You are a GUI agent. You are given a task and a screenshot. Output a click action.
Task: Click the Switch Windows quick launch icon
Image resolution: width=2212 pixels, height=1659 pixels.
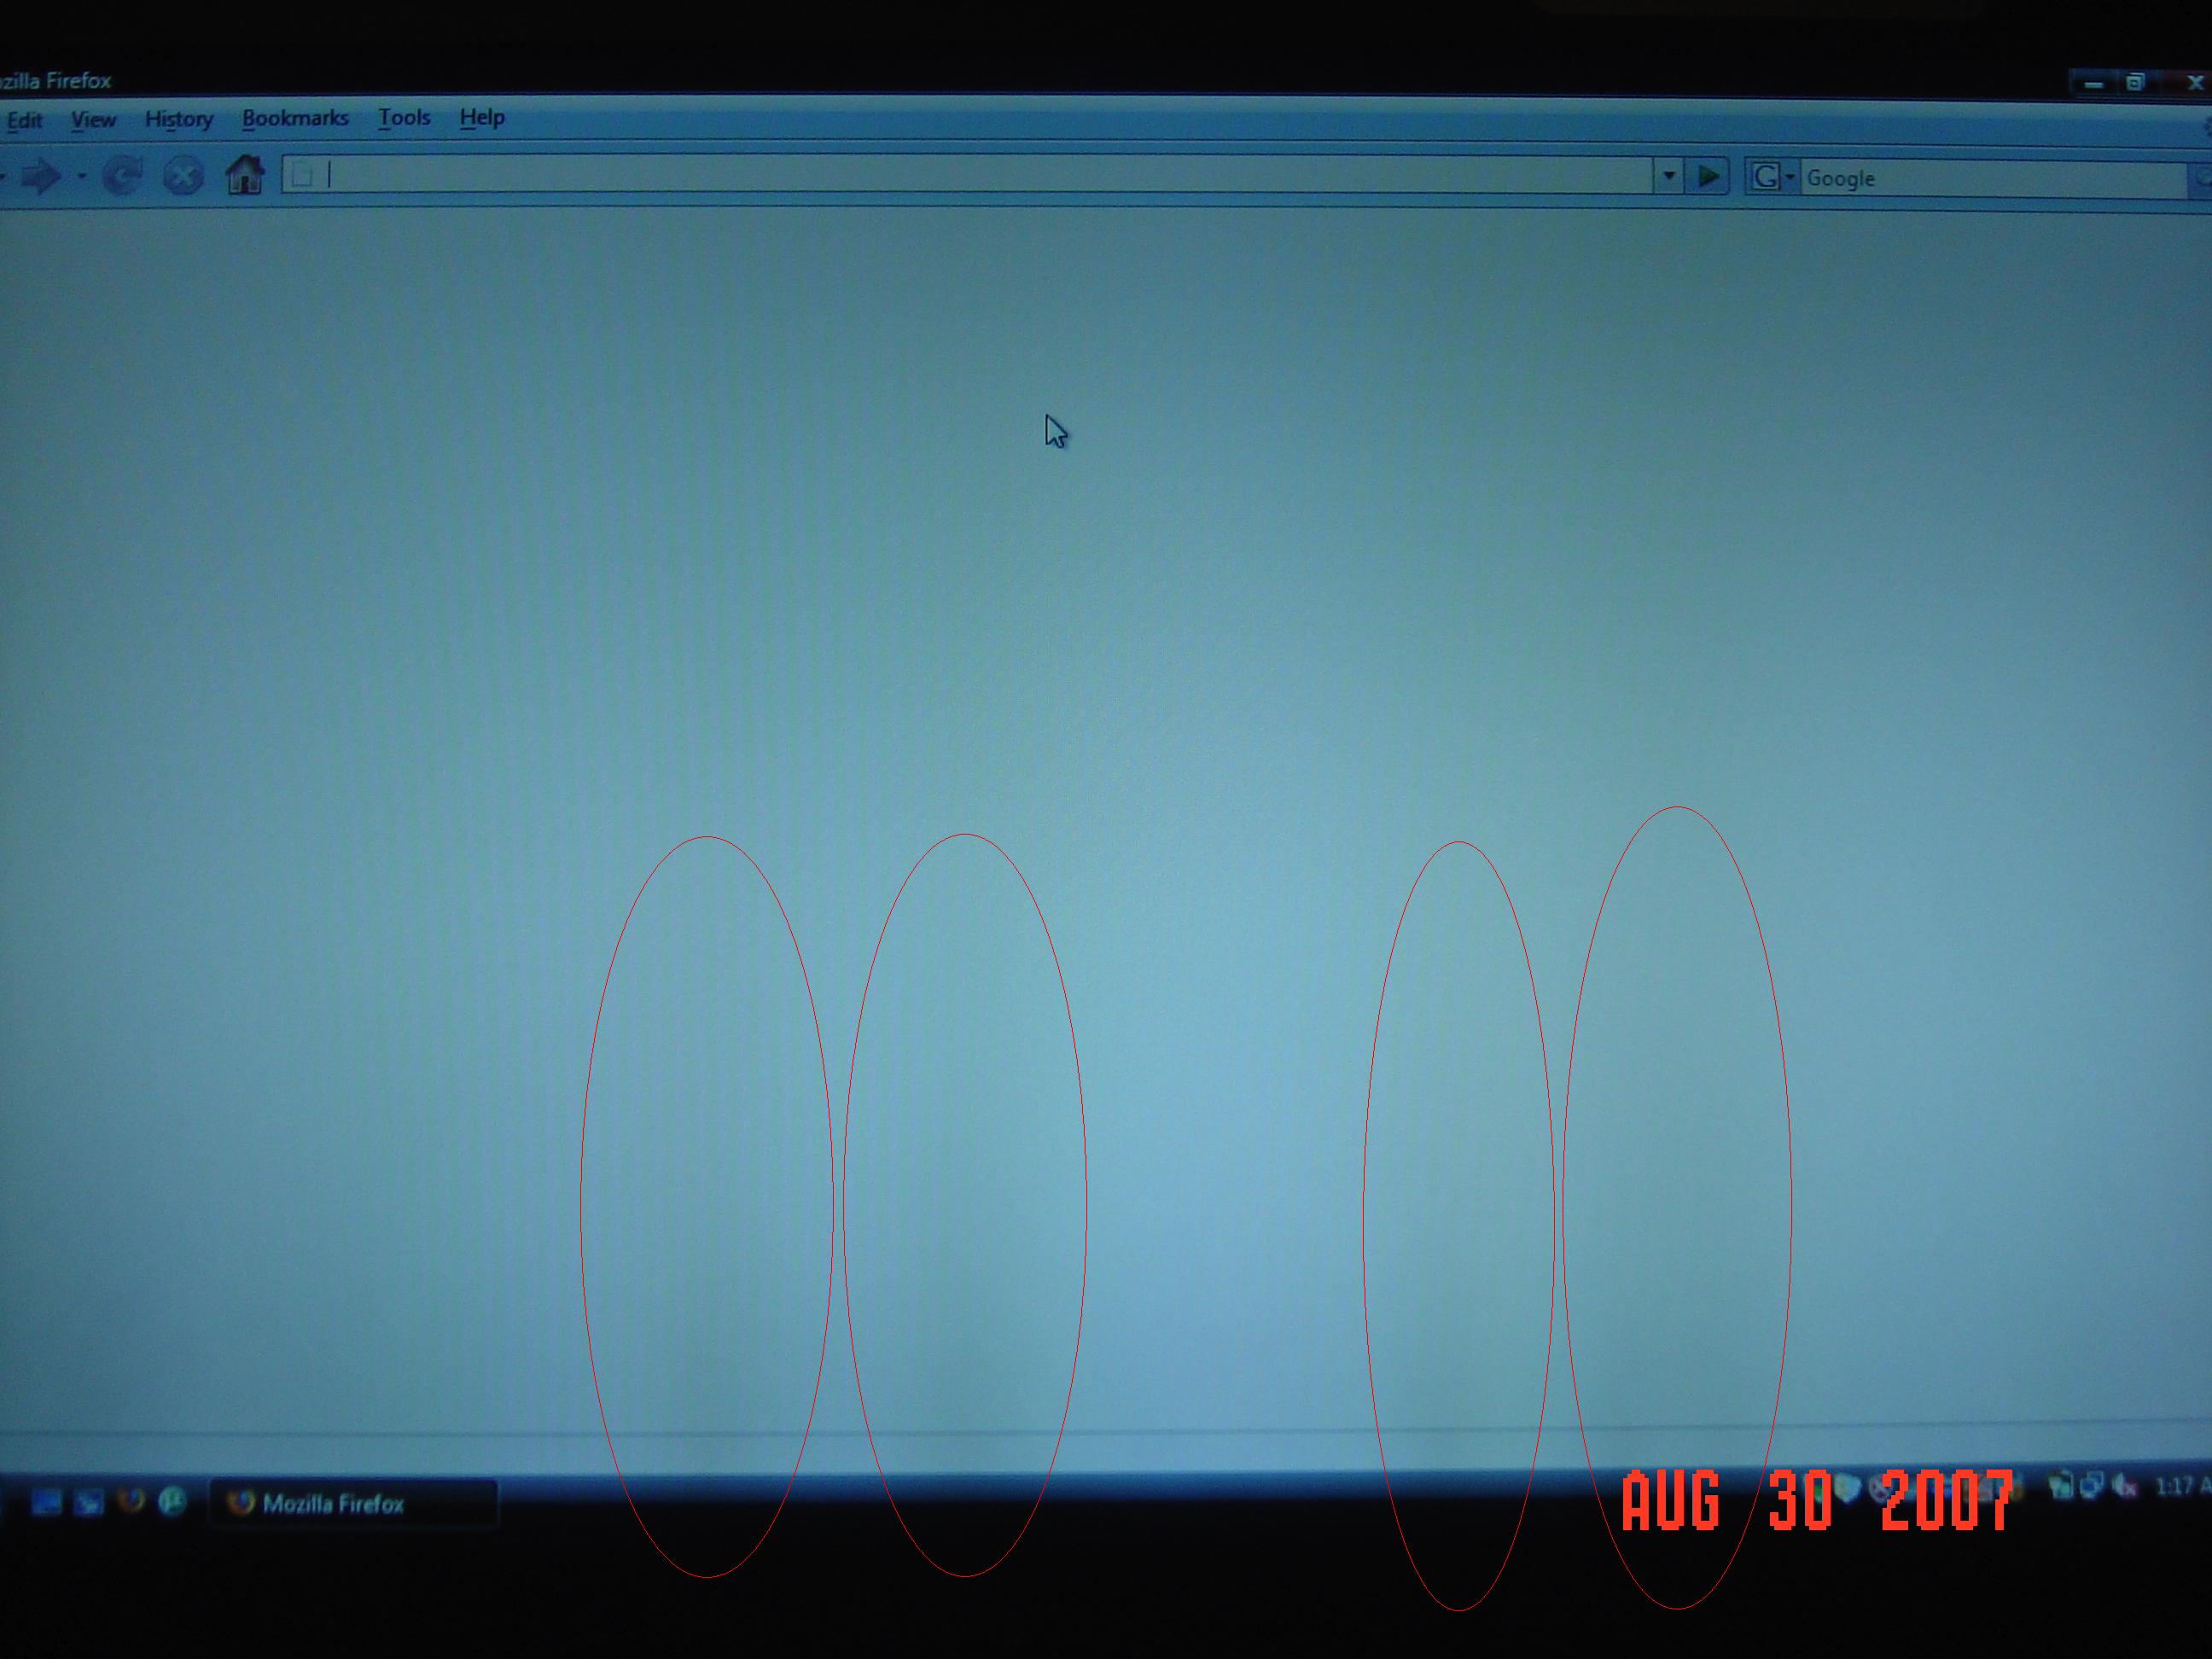pyautogui.click(x=89, y=1503)
